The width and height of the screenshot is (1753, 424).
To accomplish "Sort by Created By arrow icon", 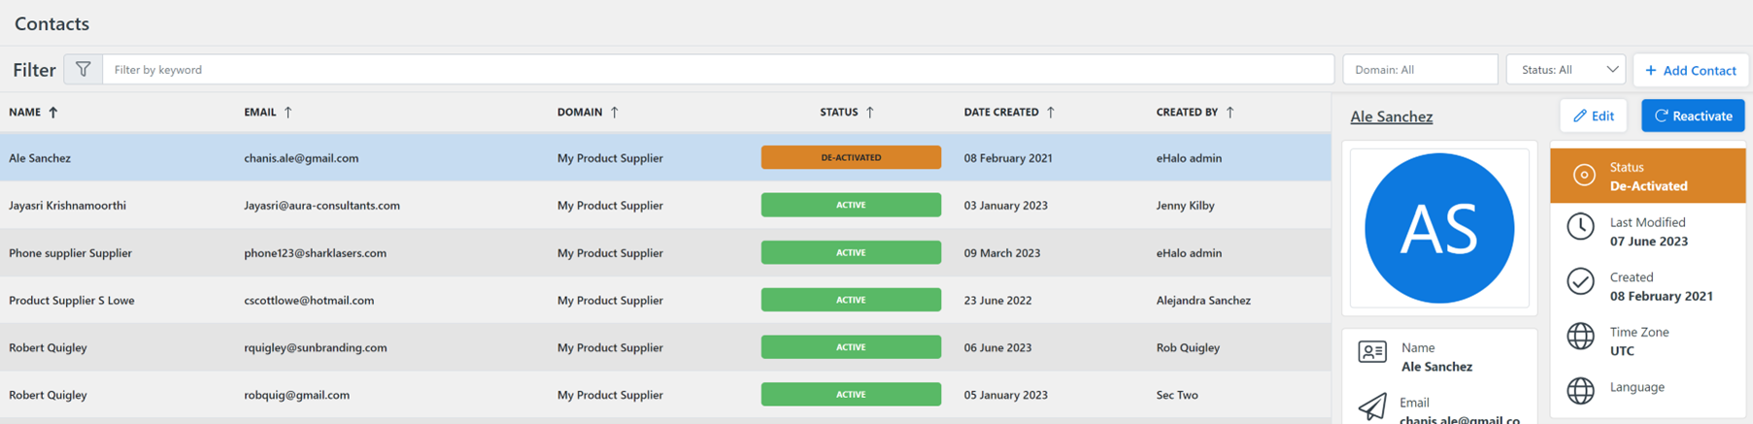I will (x=1230, y=113).
